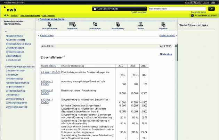The height and width of the screenshot is (140, 219).
Task: Click the Suche im Dokument icon
Action: [49, 24]
